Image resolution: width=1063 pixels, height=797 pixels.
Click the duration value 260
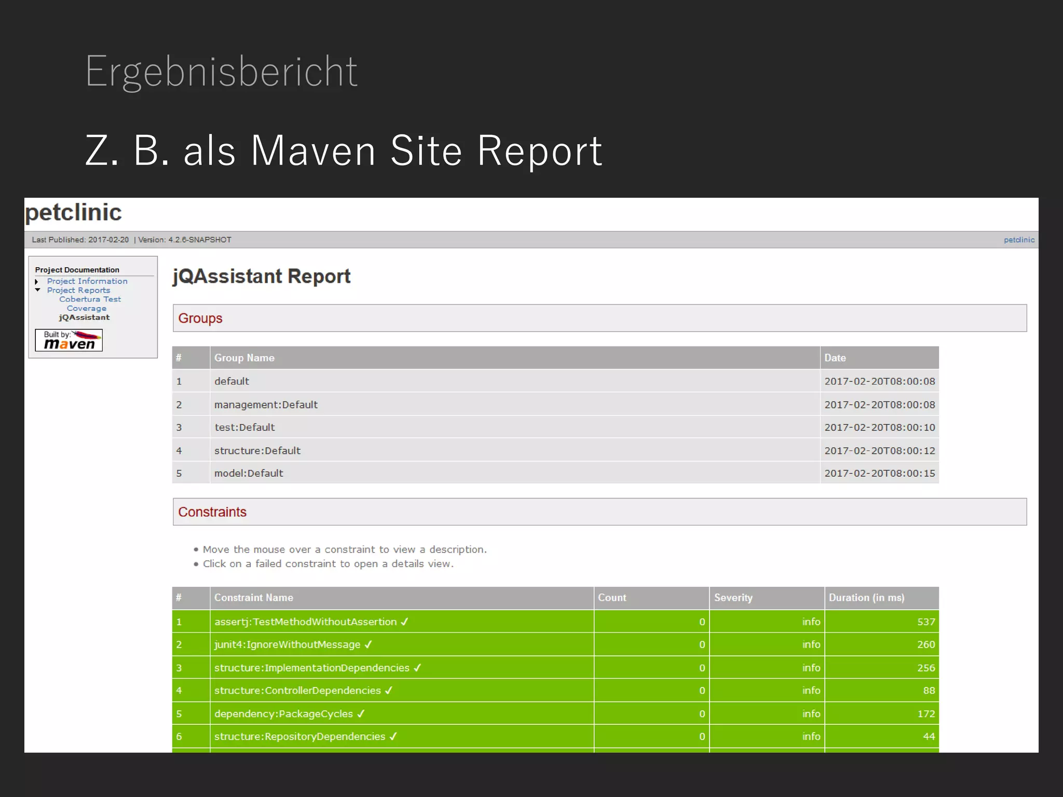pos(926,644)
